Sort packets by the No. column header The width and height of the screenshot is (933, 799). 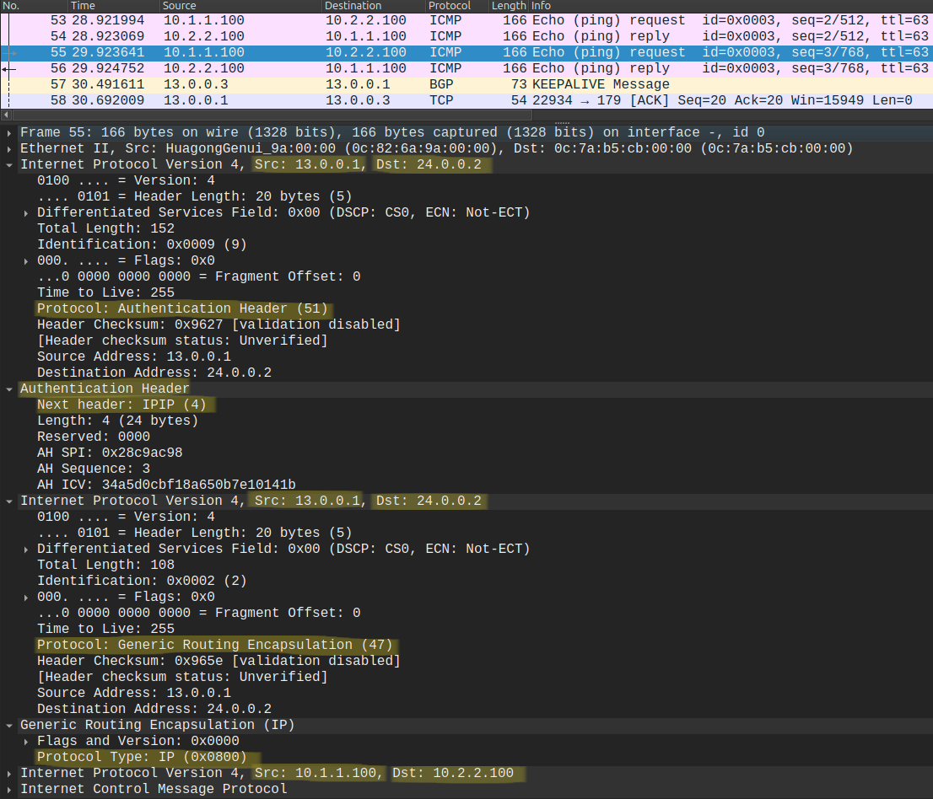coord(34,6)
